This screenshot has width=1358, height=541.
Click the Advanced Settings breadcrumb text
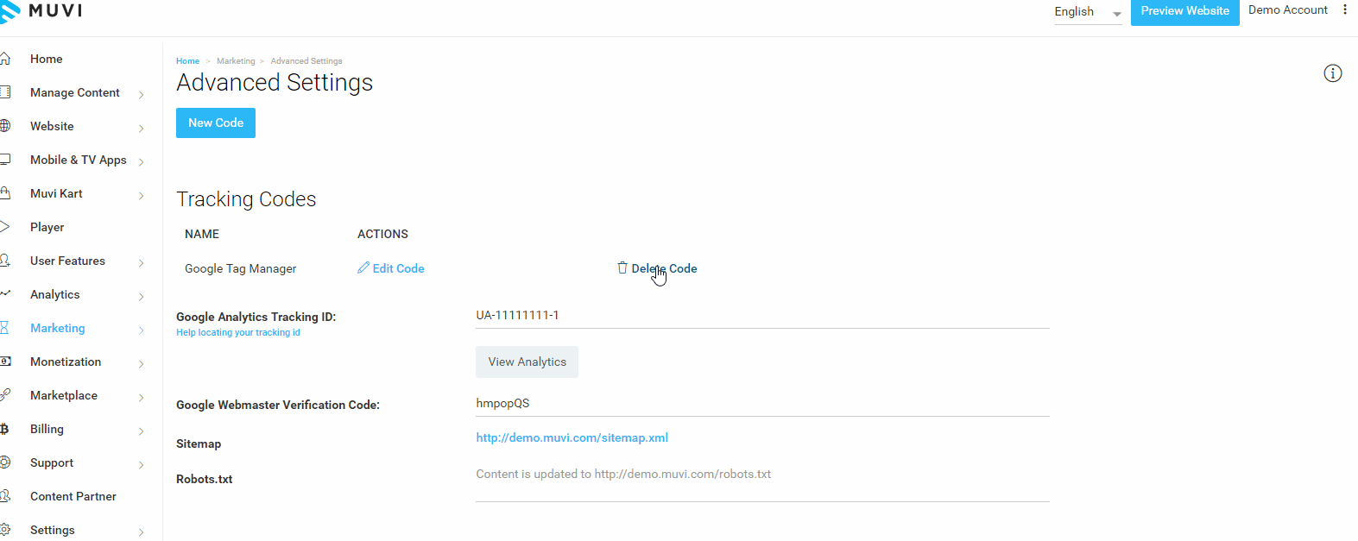(306, 61)
